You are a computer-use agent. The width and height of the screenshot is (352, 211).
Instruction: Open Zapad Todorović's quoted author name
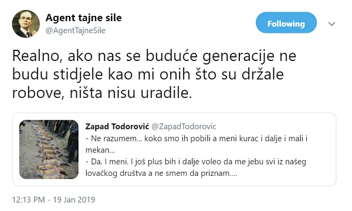point(117,126)
